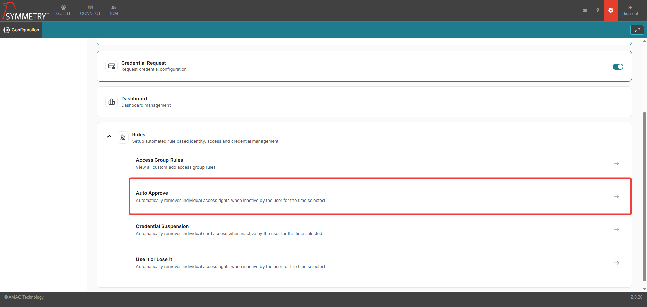The width and height of the screenshot is (647, 307).
Task: Select the Configuration tab
Action: (x=21, y=30)
